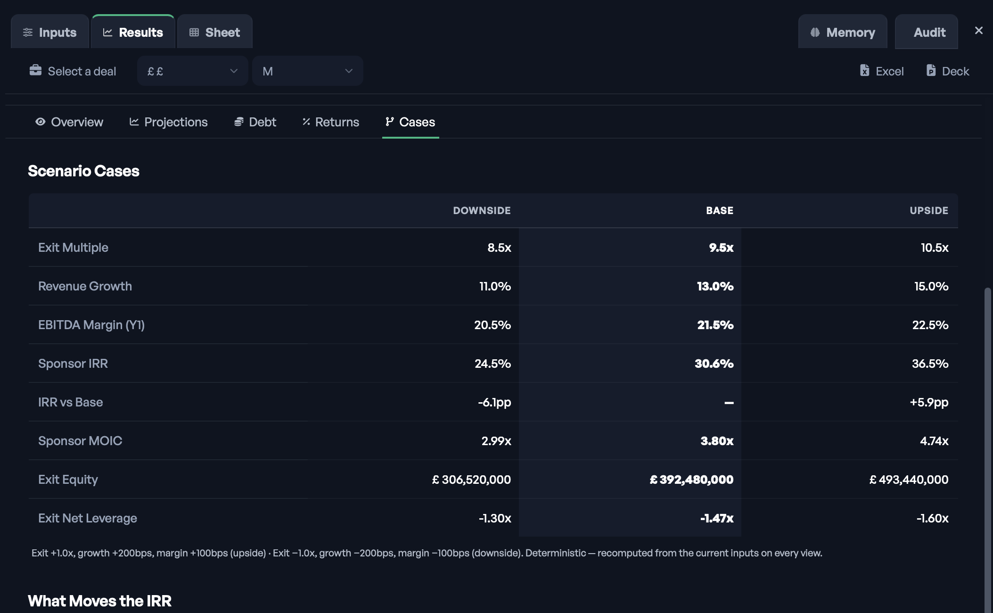Switch to the Sheet tab

(x=215, y=32)
